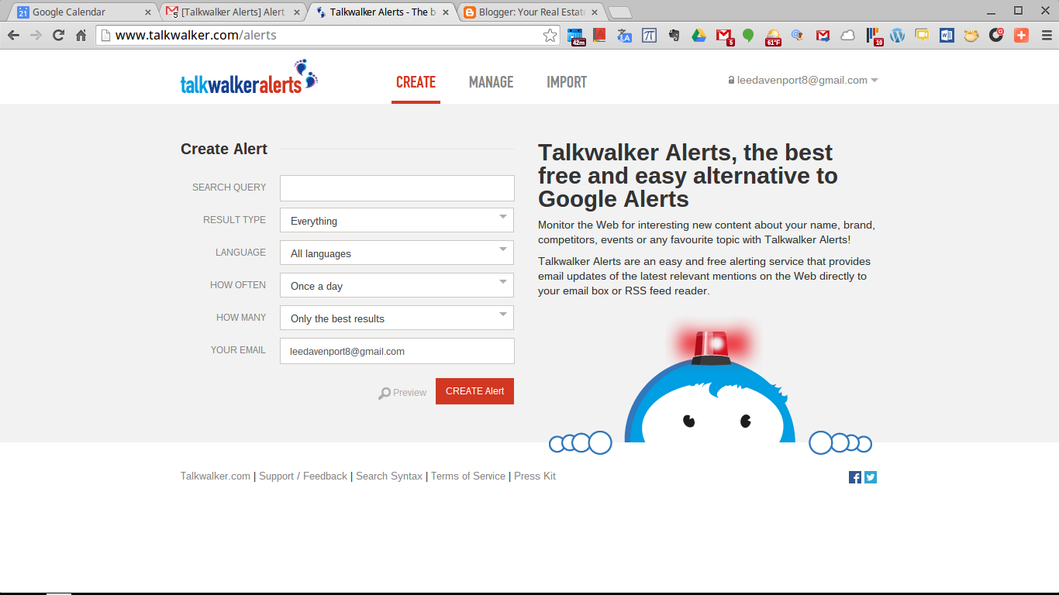Click the Search Query input field
This screenshot has width=1059, height=595.
pyautogui.click(x=397, y=188)
